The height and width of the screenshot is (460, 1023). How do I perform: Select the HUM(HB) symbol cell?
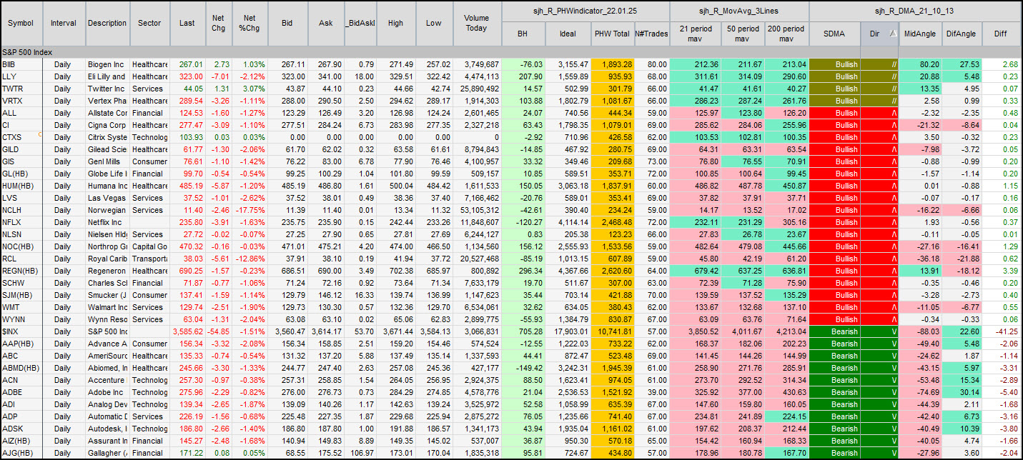coord(21,186)
